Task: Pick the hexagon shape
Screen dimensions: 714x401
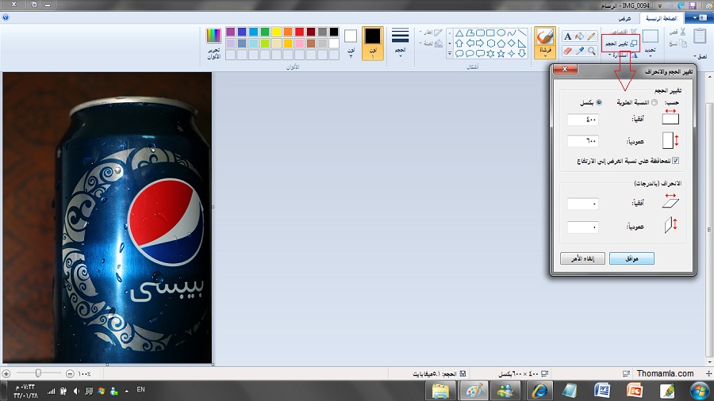Action: coord(490,44)
